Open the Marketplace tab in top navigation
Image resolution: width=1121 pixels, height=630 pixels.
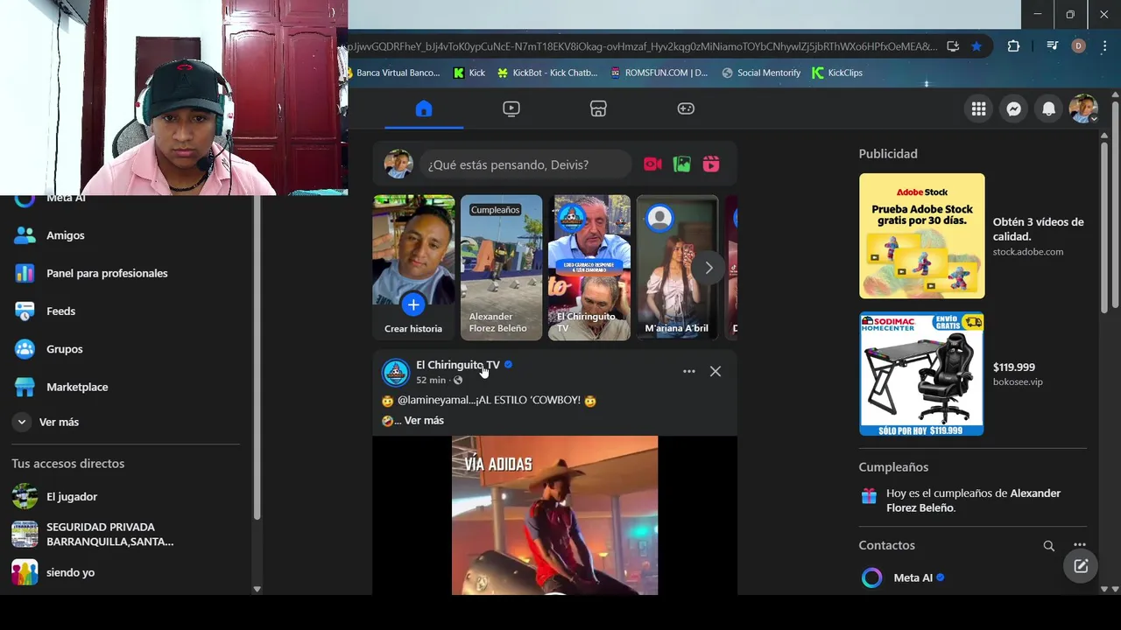tap(598, 108)
